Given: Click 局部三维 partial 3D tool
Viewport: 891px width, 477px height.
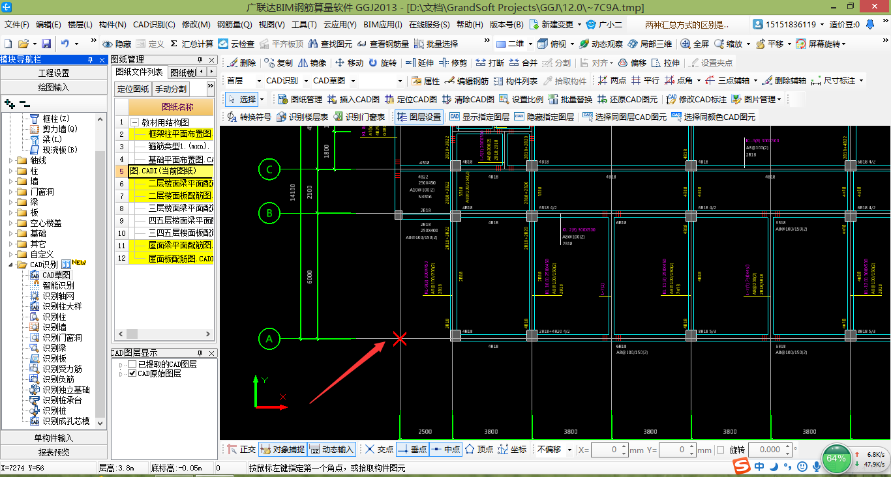Looking at the screenshot, I should click(649, 44).
